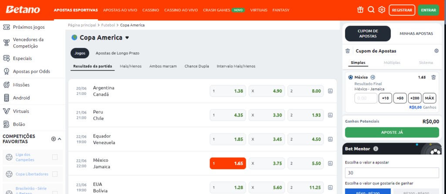Switch bet slip to Múltiplas tab
The height and width of the screenshot is (194, 446).
[392, 63]
